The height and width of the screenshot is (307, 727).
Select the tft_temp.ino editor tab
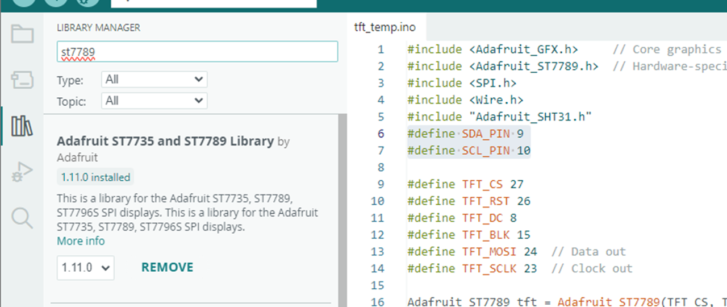click(x=385, y=27)
